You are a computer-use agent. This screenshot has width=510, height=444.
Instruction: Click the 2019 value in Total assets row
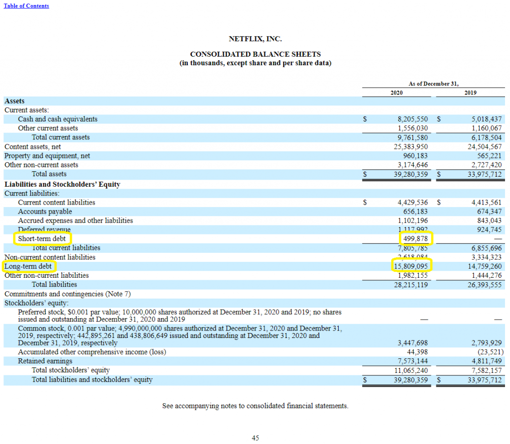[x=485, y=175]
